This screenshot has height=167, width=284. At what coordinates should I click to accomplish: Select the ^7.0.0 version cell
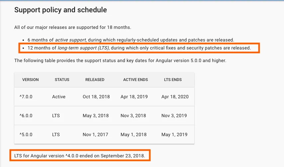pos(26,97)
